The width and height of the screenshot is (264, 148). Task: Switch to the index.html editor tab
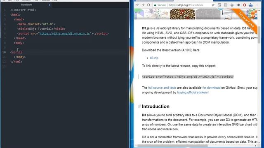click(x=26, y=5)
